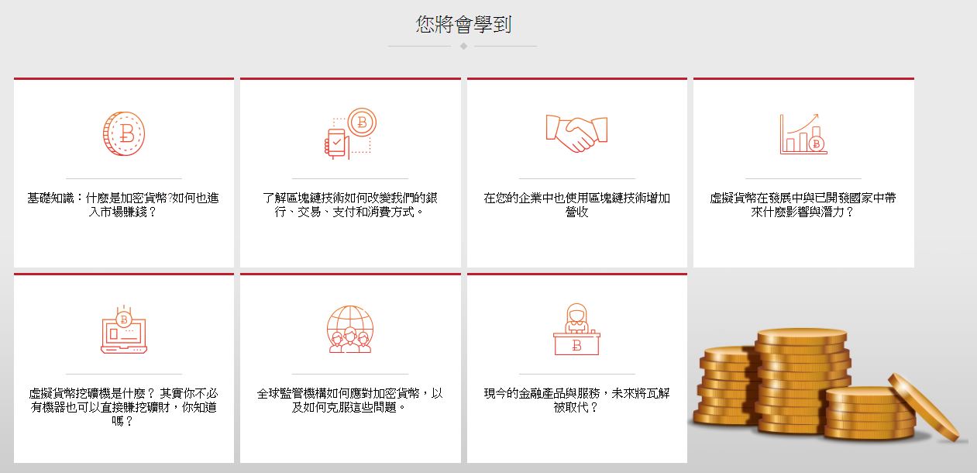Click the diamond divider under the heading

click(x=463, y=46)
